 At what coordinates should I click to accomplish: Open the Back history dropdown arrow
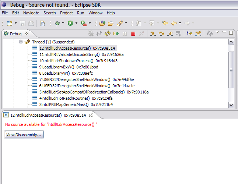[x=180, y=23]
